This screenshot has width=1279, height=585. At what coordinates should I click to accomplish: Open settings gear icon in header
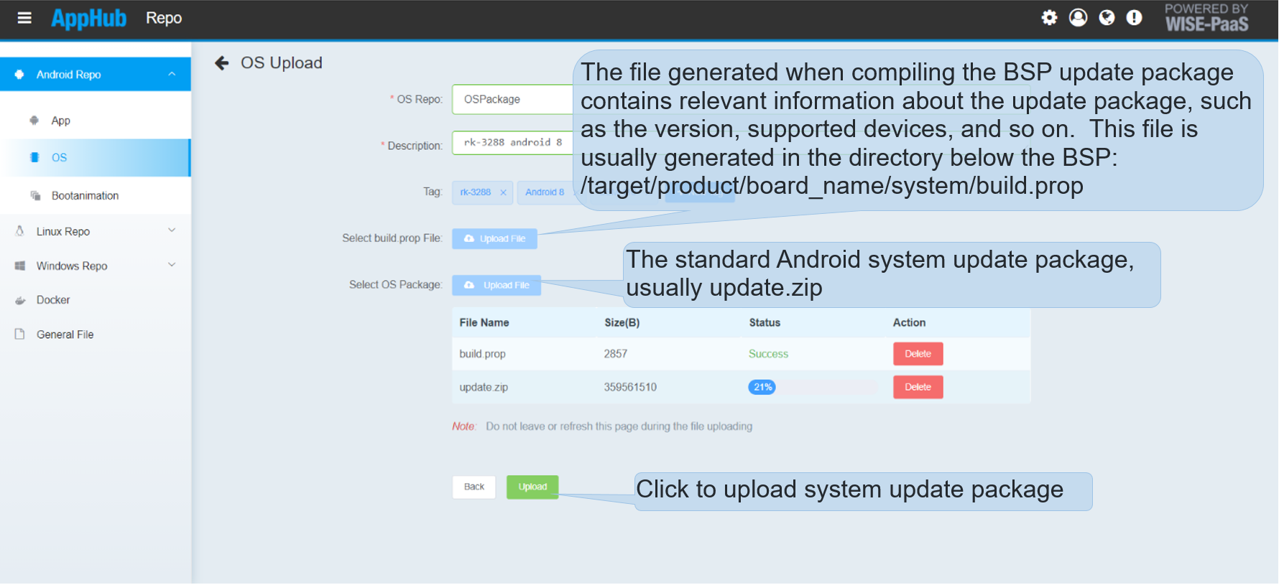pyautogui.click(x=1049, y=17)
